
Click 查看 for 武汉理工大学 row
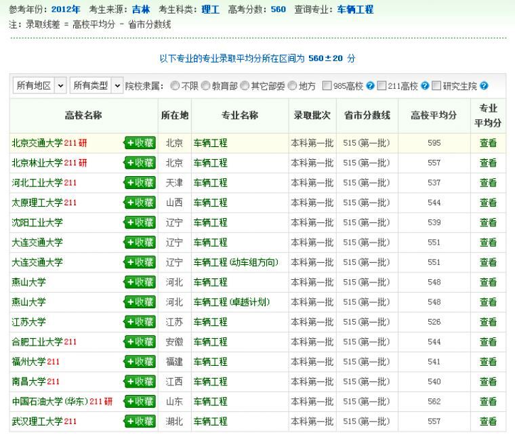pos(488,421)
